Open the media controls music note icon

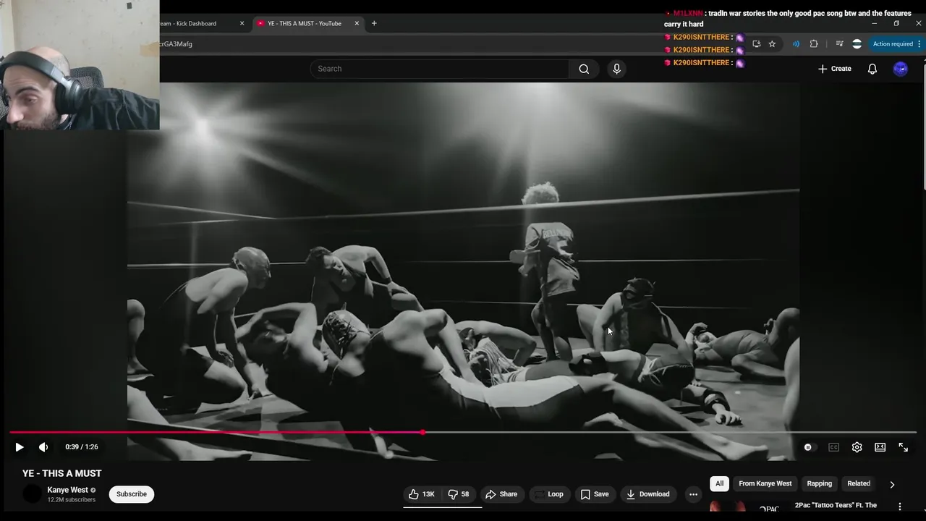coord(839,44)
